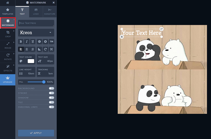This screenshot has height=139, width=211.
Task: Click the line height icon
Action: click(x=21, y=74)
